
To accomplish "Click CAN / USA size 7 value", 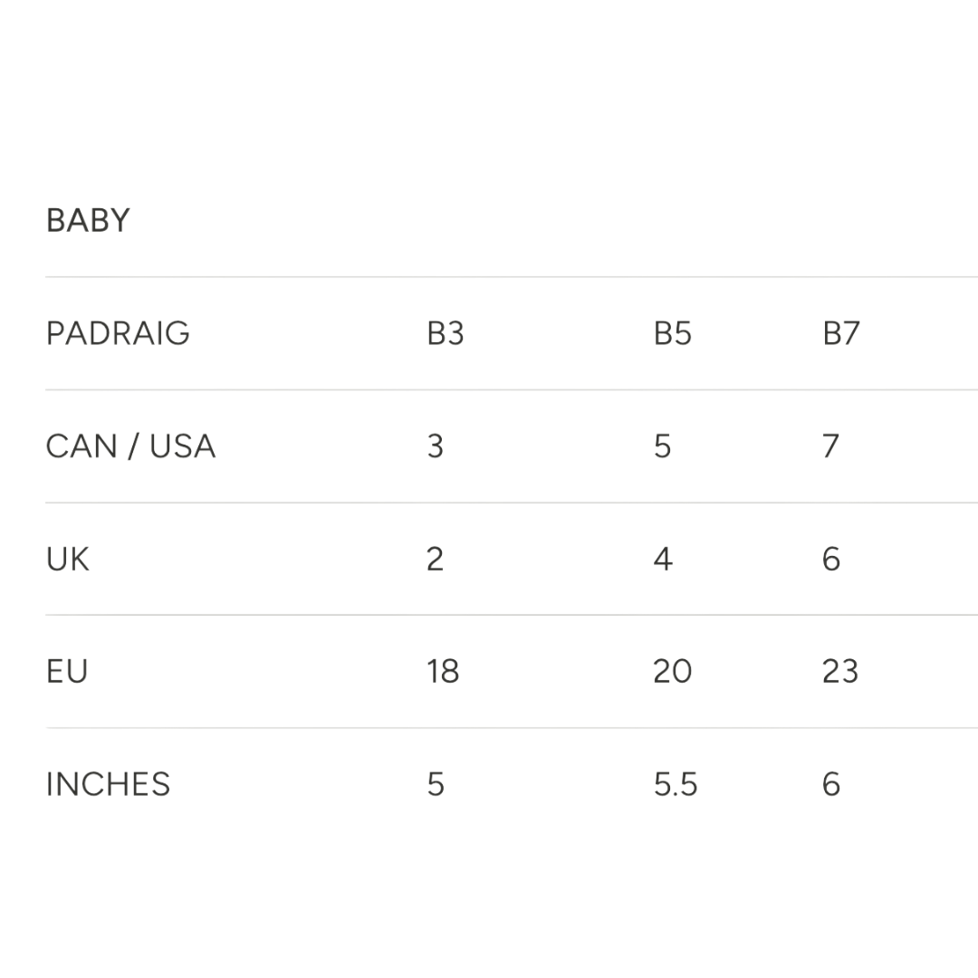I will 830,446.
